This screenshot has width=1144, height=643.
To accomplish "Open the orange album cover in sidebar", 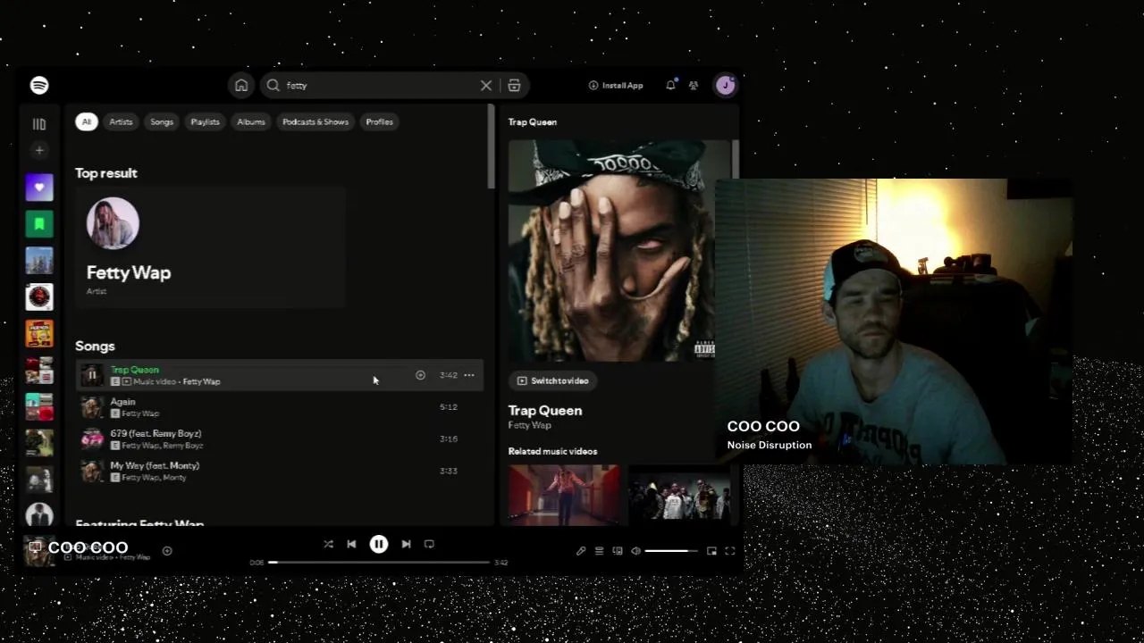I will click(x=39, y=333).
